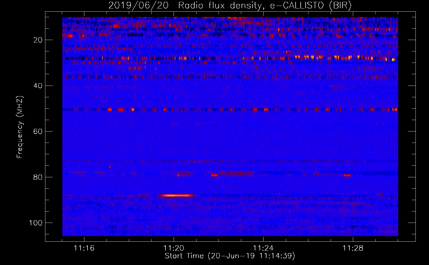
Task: Click the 11:16 time tick label
Action: (84, 248)
